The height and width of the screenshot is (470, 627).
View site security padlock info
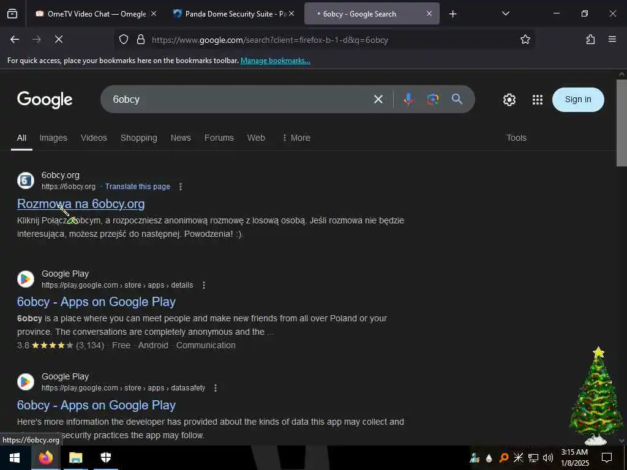point(141,39)
